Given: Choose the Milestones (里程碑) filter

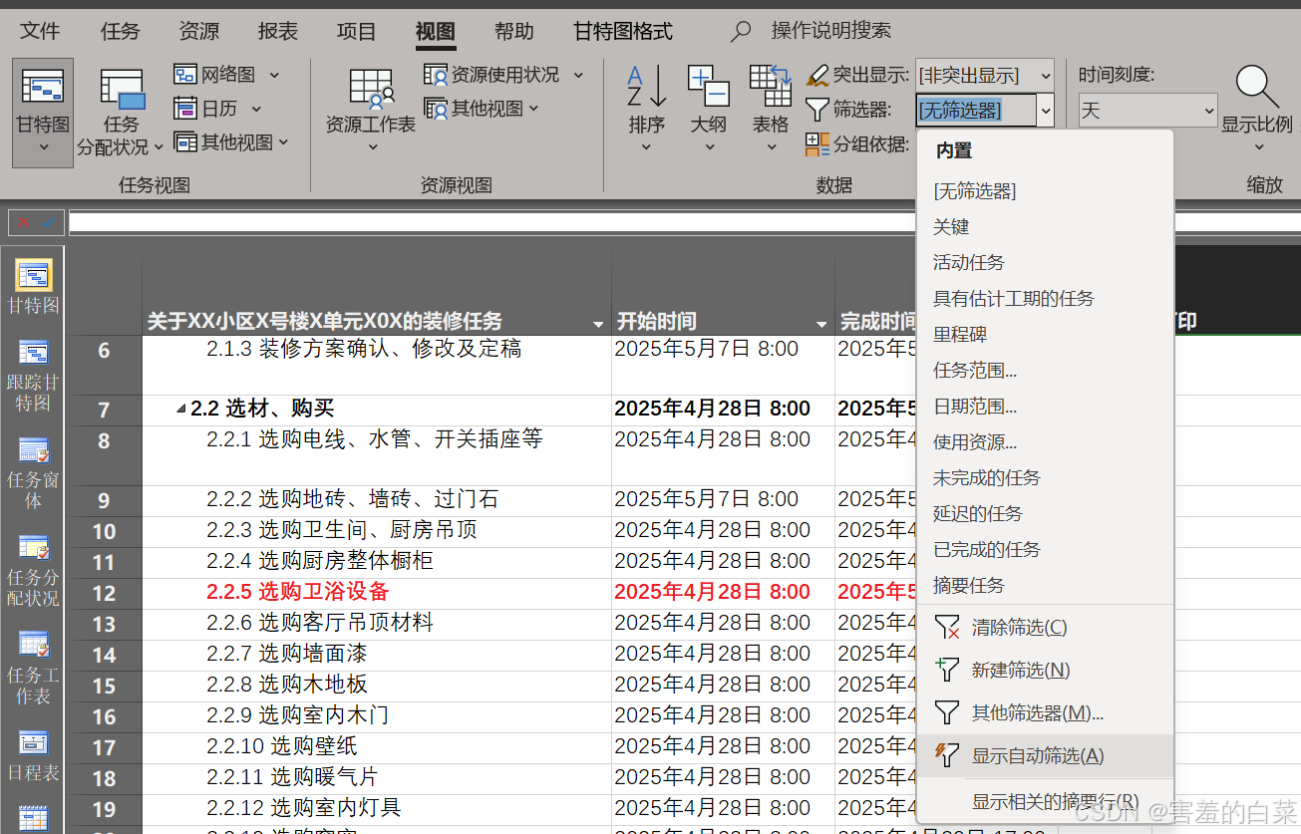Looking at the screenshot, I should (1045, 335).
